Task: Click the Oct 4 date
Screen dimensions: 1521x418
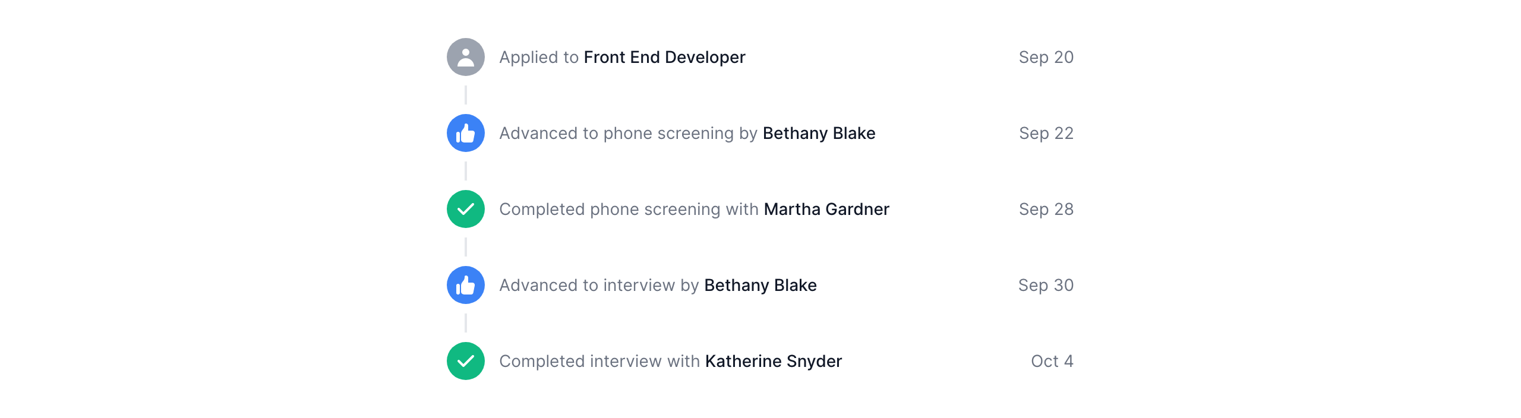Action: [x=1052, y=361]
